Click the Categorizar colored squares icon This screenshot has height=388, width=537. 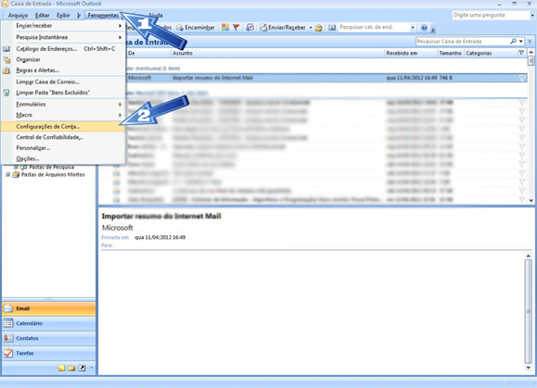coord(225,28)
